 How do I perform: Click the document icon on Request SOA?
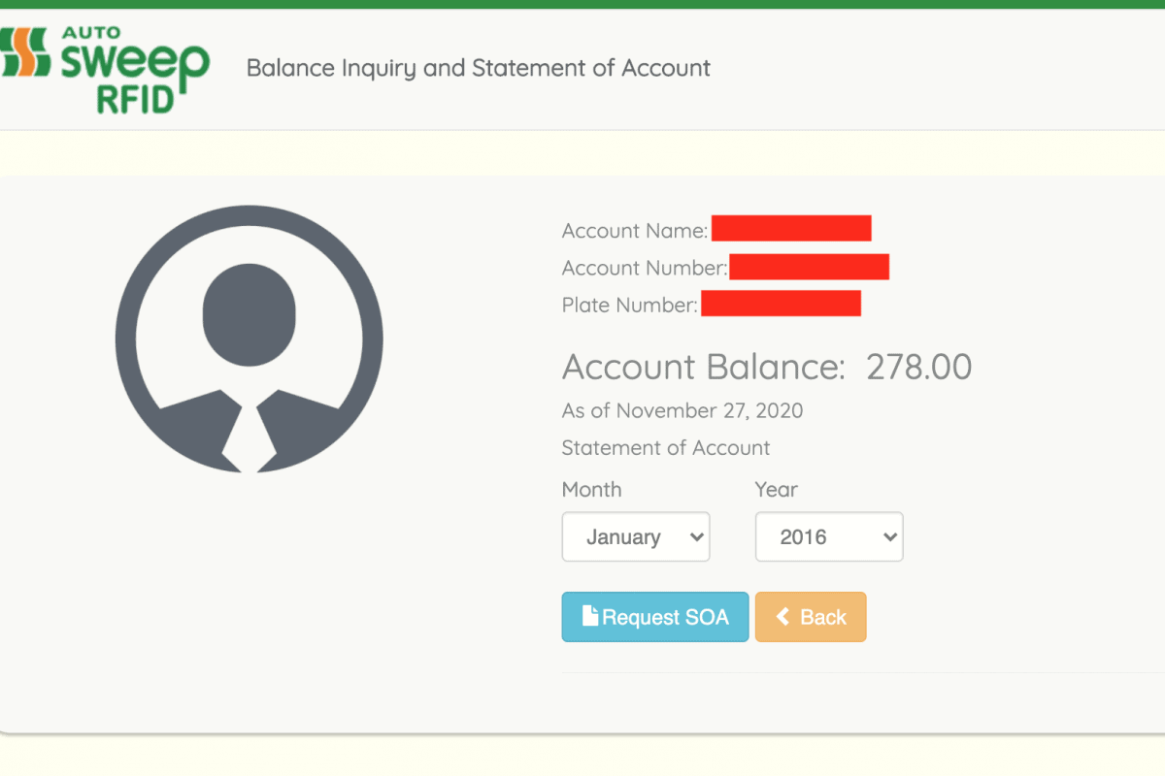589,616
